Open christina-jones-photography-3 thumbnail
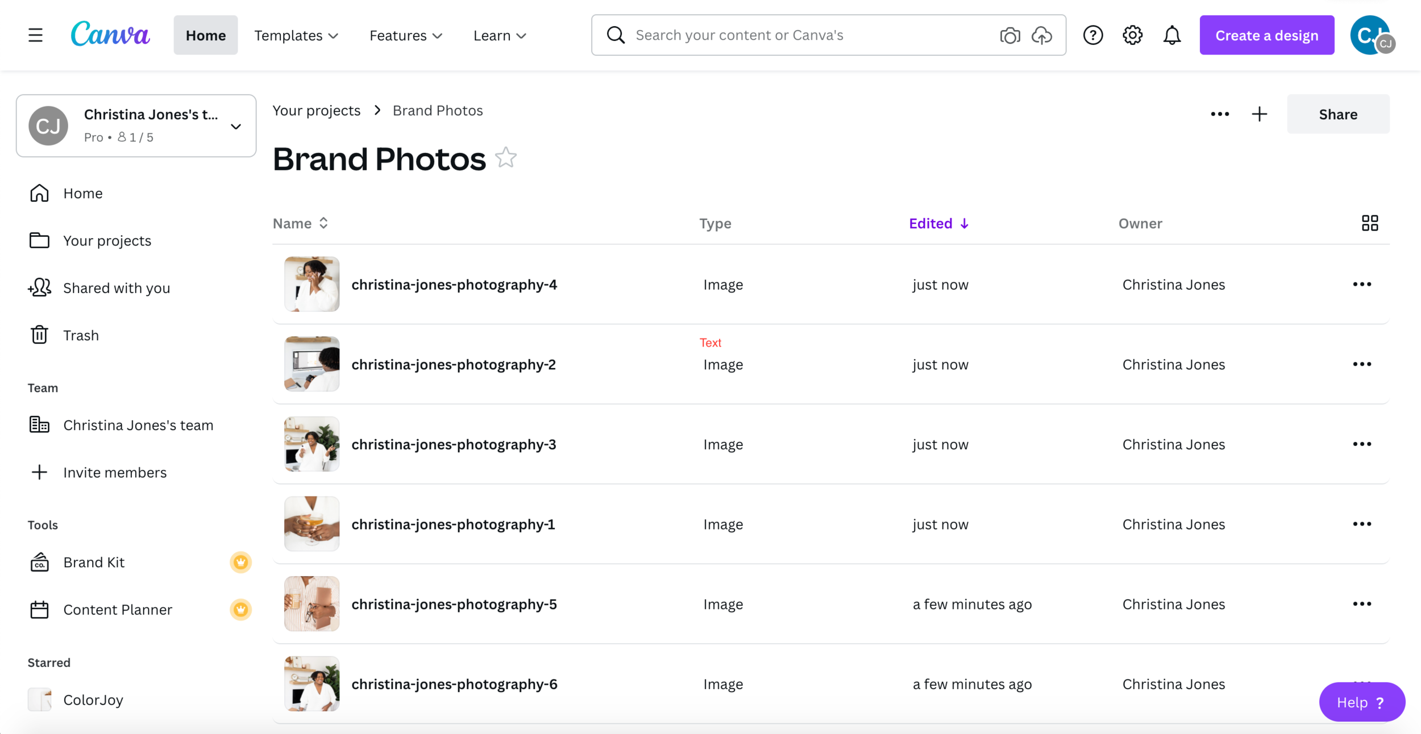This screenshot has width=1421, height=734. [311, 444]
